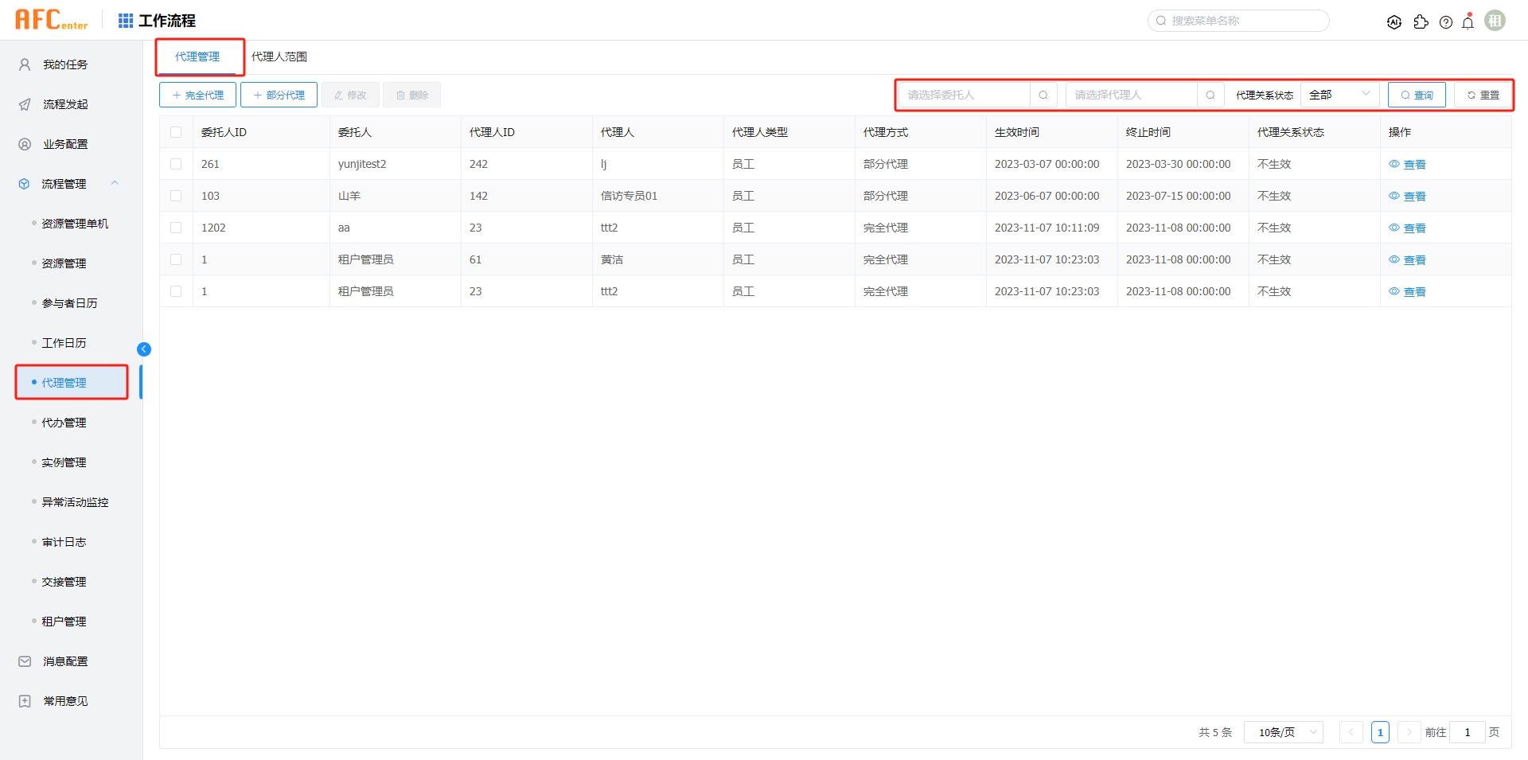Image resolution: width=1528 pixels, height=760 pixels.
Task: Check the checkbox for row with 委托人ID 261
Action: (176, 164)
